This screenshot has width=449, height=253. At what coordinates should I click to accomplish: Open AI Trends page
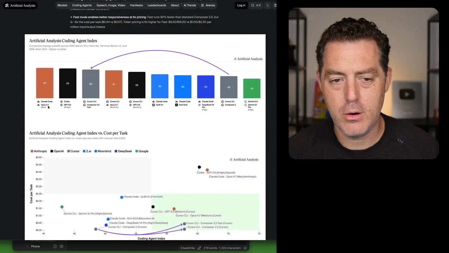point(190,5)
